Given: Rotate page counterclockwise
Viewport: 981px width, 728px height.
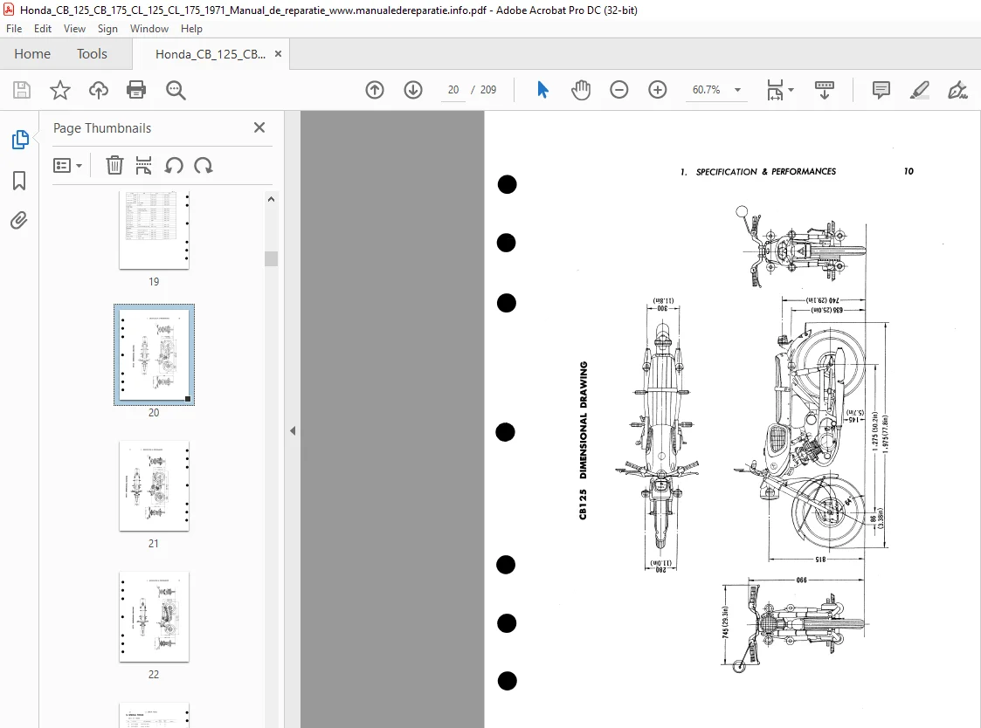Looking at the screenshot, I should 174,166.
